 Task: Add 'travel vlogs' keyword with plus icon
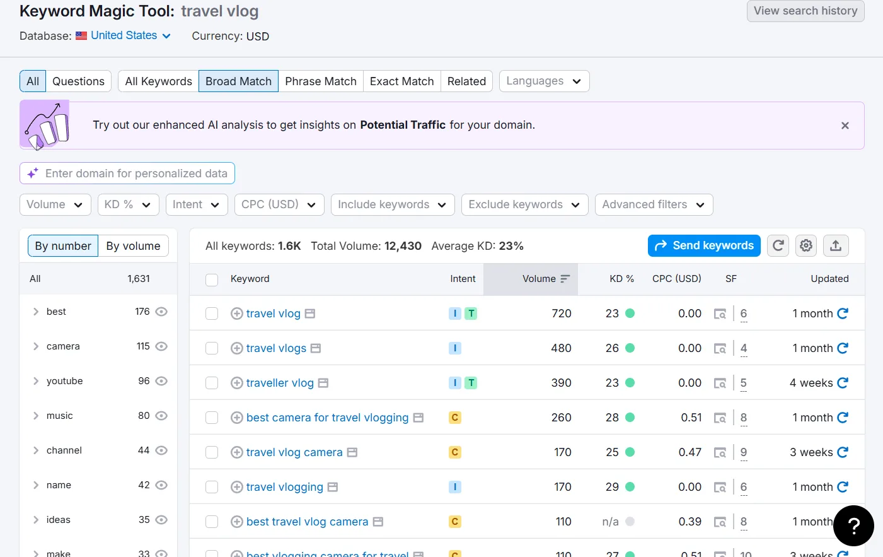tap(237, 348)
